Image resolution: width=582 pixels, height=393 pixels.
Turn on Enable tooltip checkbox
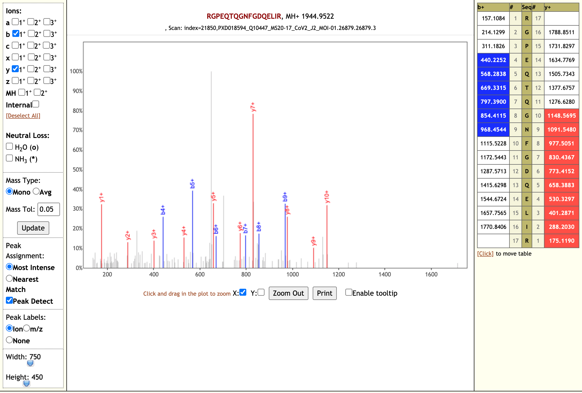coord(349,292)
